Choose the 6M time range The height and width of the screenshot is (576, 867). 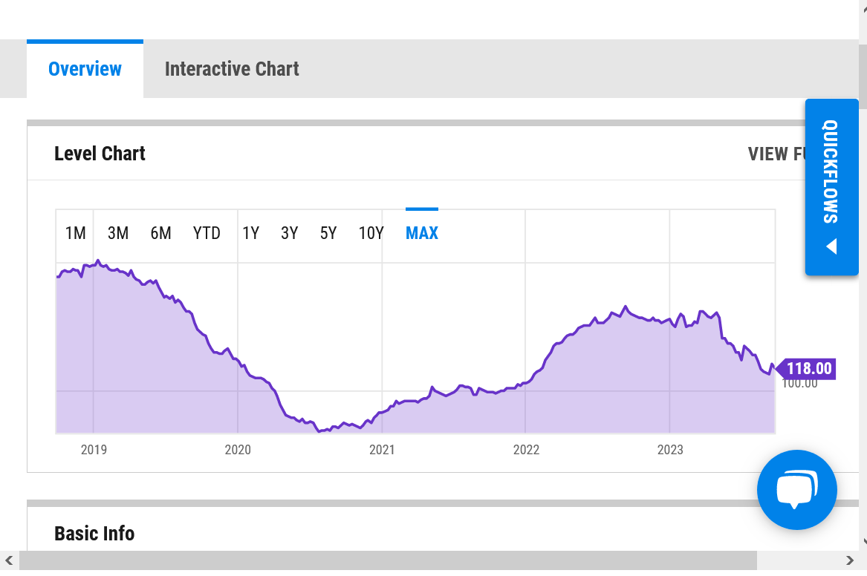(x=160, y=233)
